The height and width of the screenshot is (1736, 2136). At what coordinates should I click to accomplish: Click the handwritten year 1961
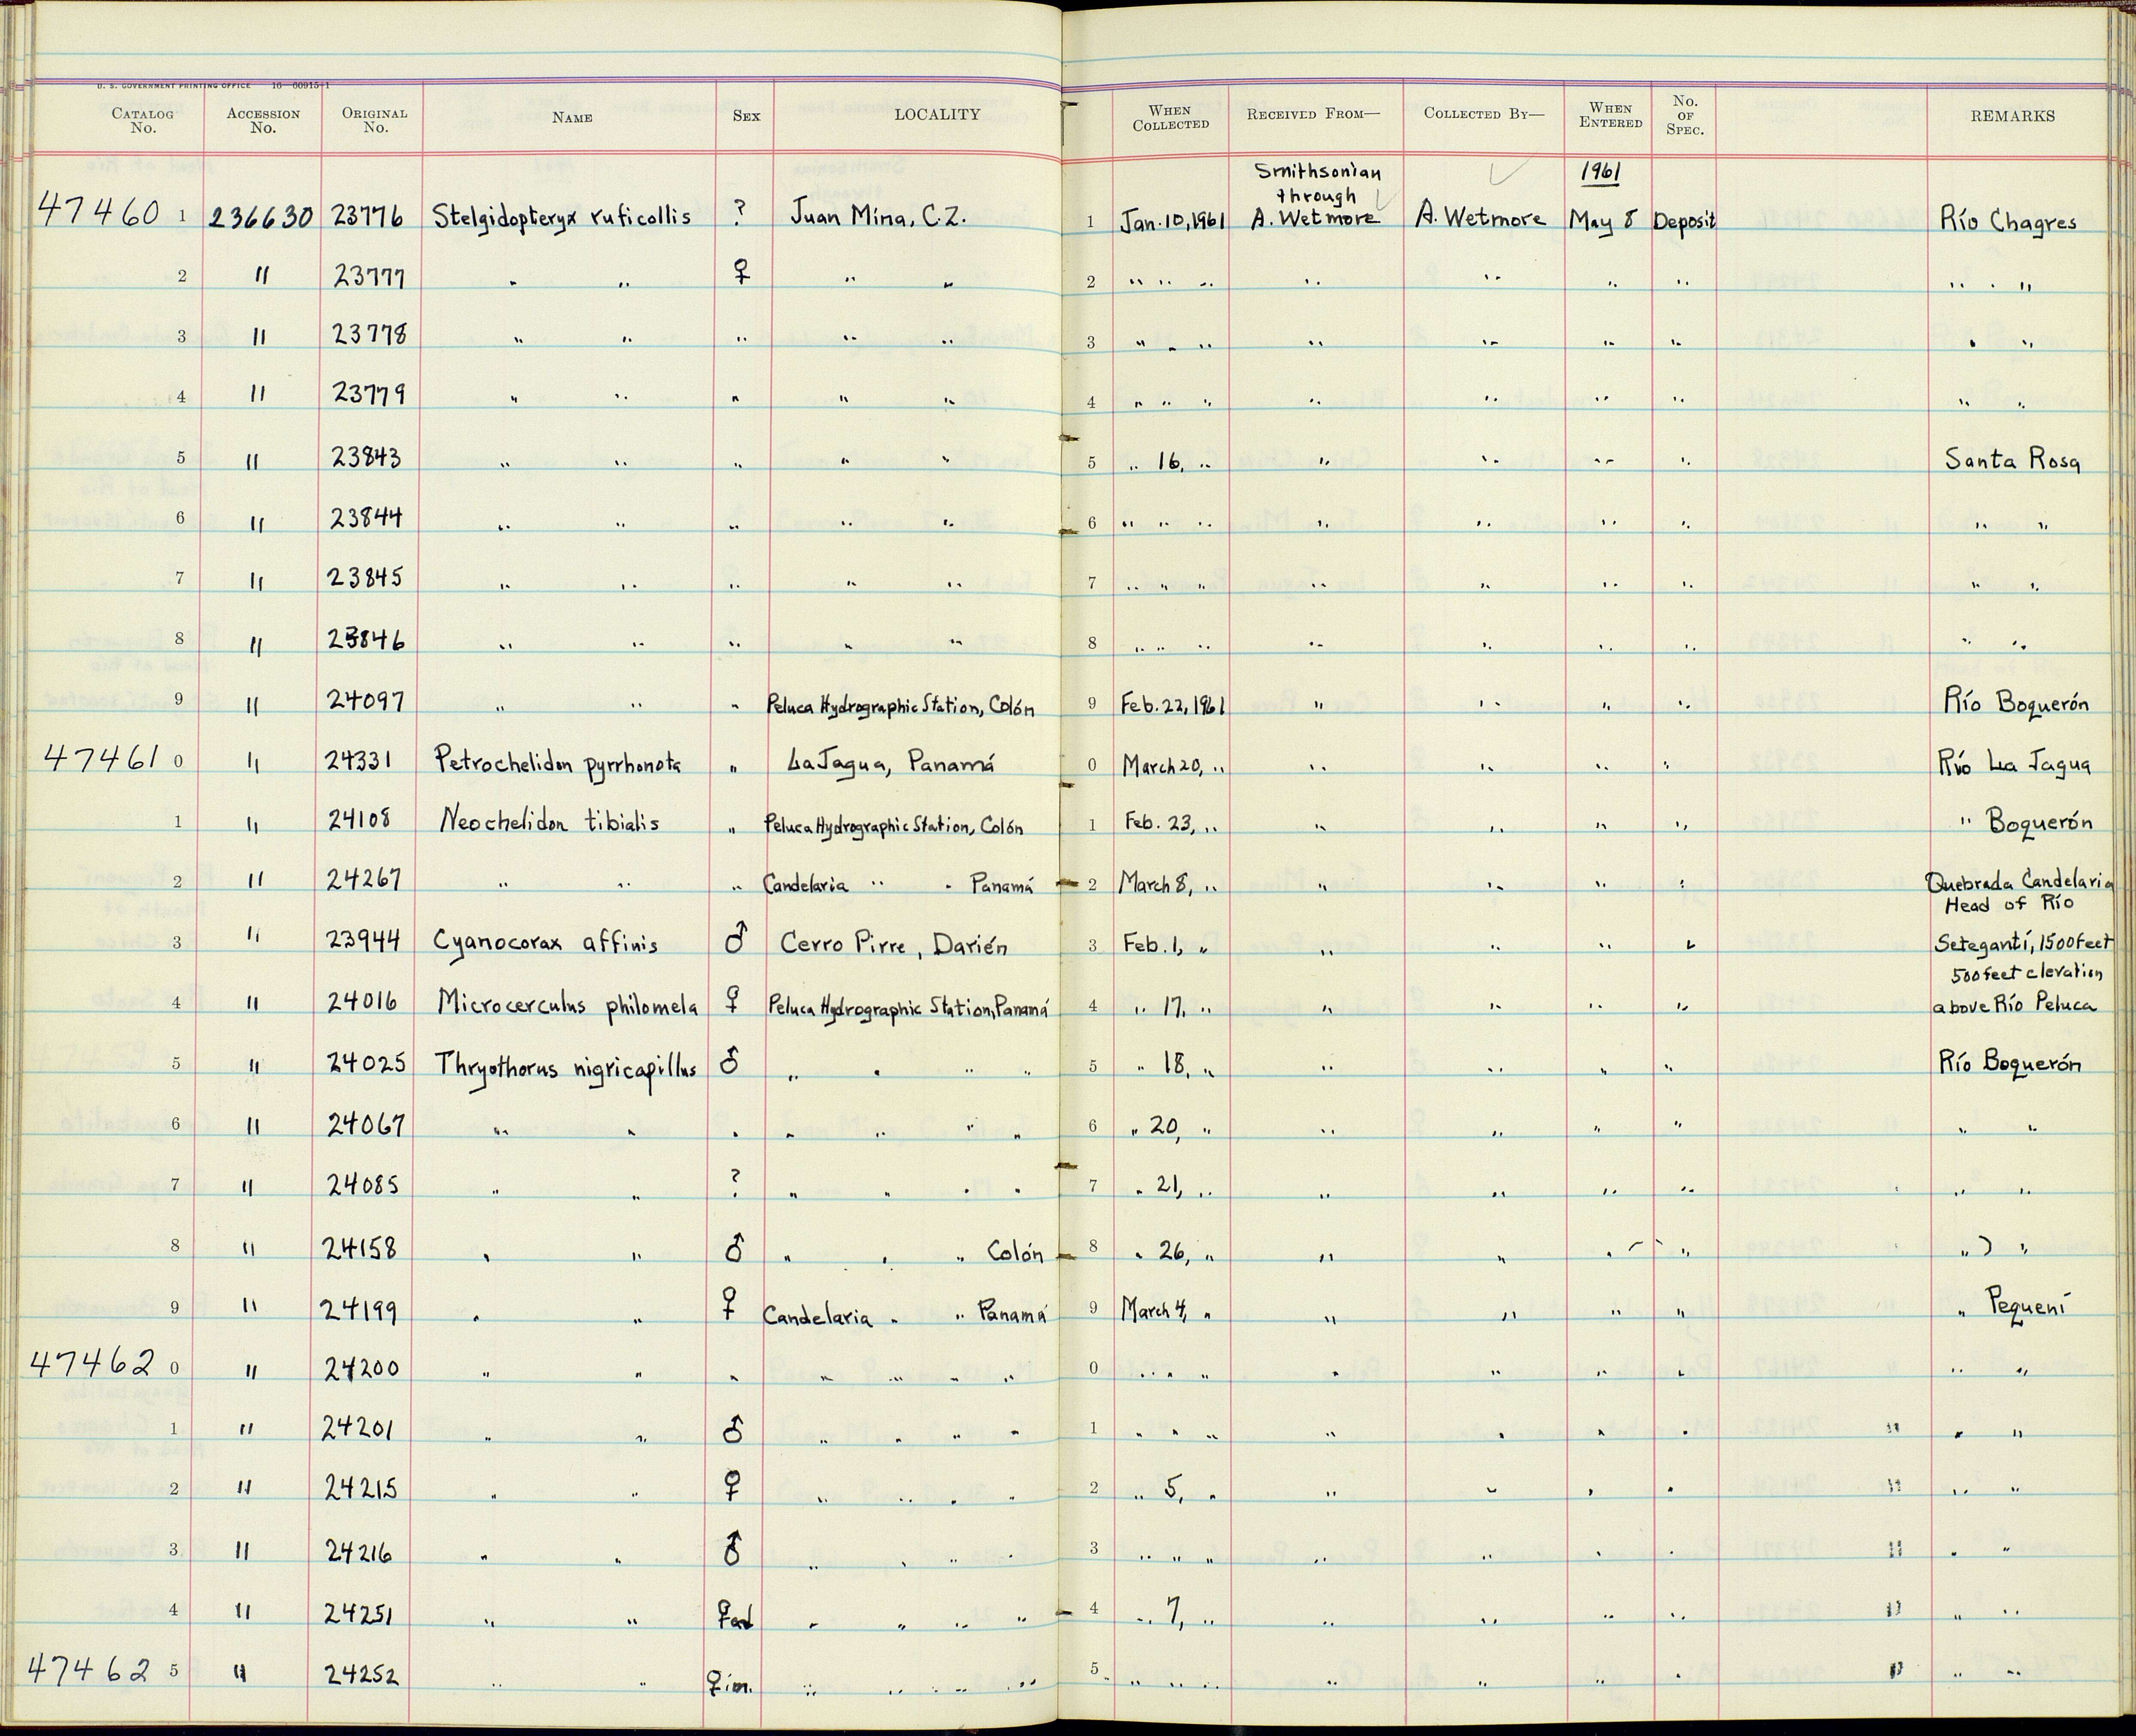(1600, 172)
